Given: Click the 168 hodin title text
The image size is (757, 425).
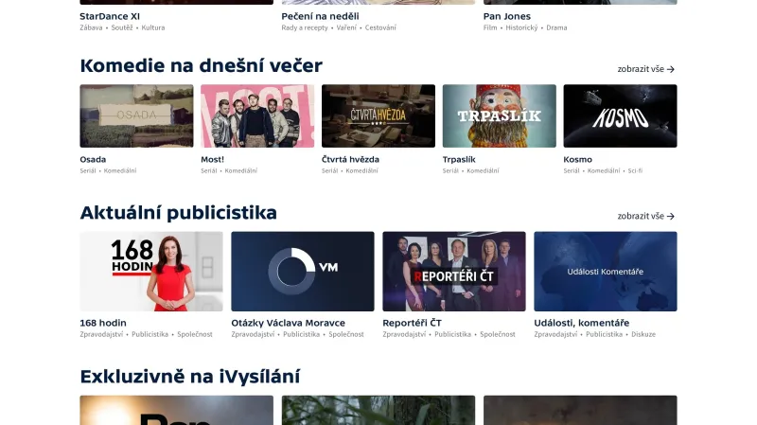Looking at the screenshot, I should pyautogui.click(x=103, y=323).
